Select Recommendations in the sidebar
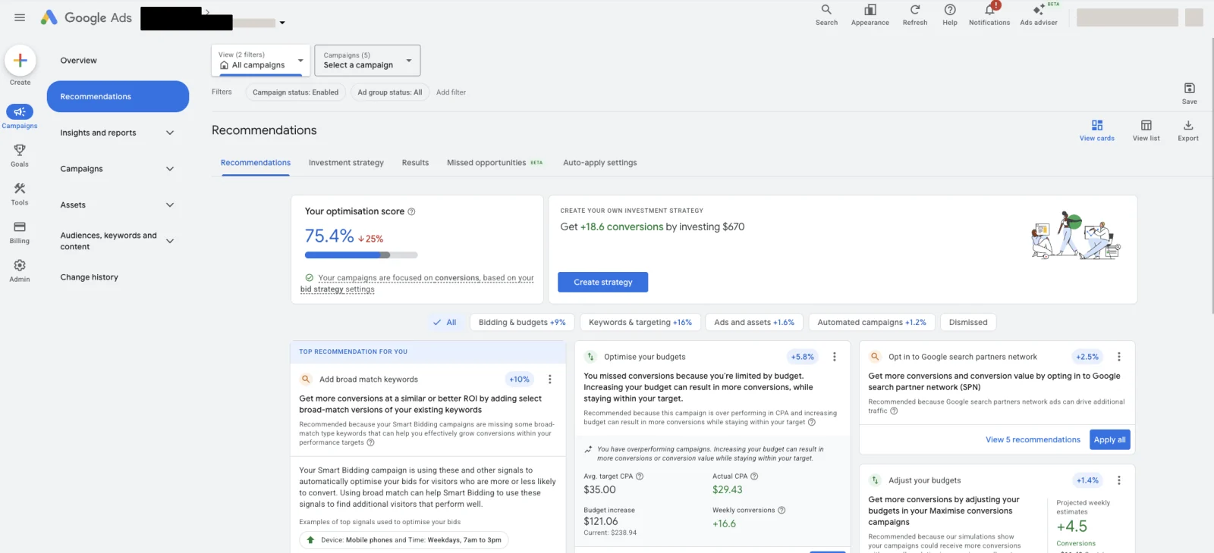This screenshot has height=553, width=1214. point(118,97)
